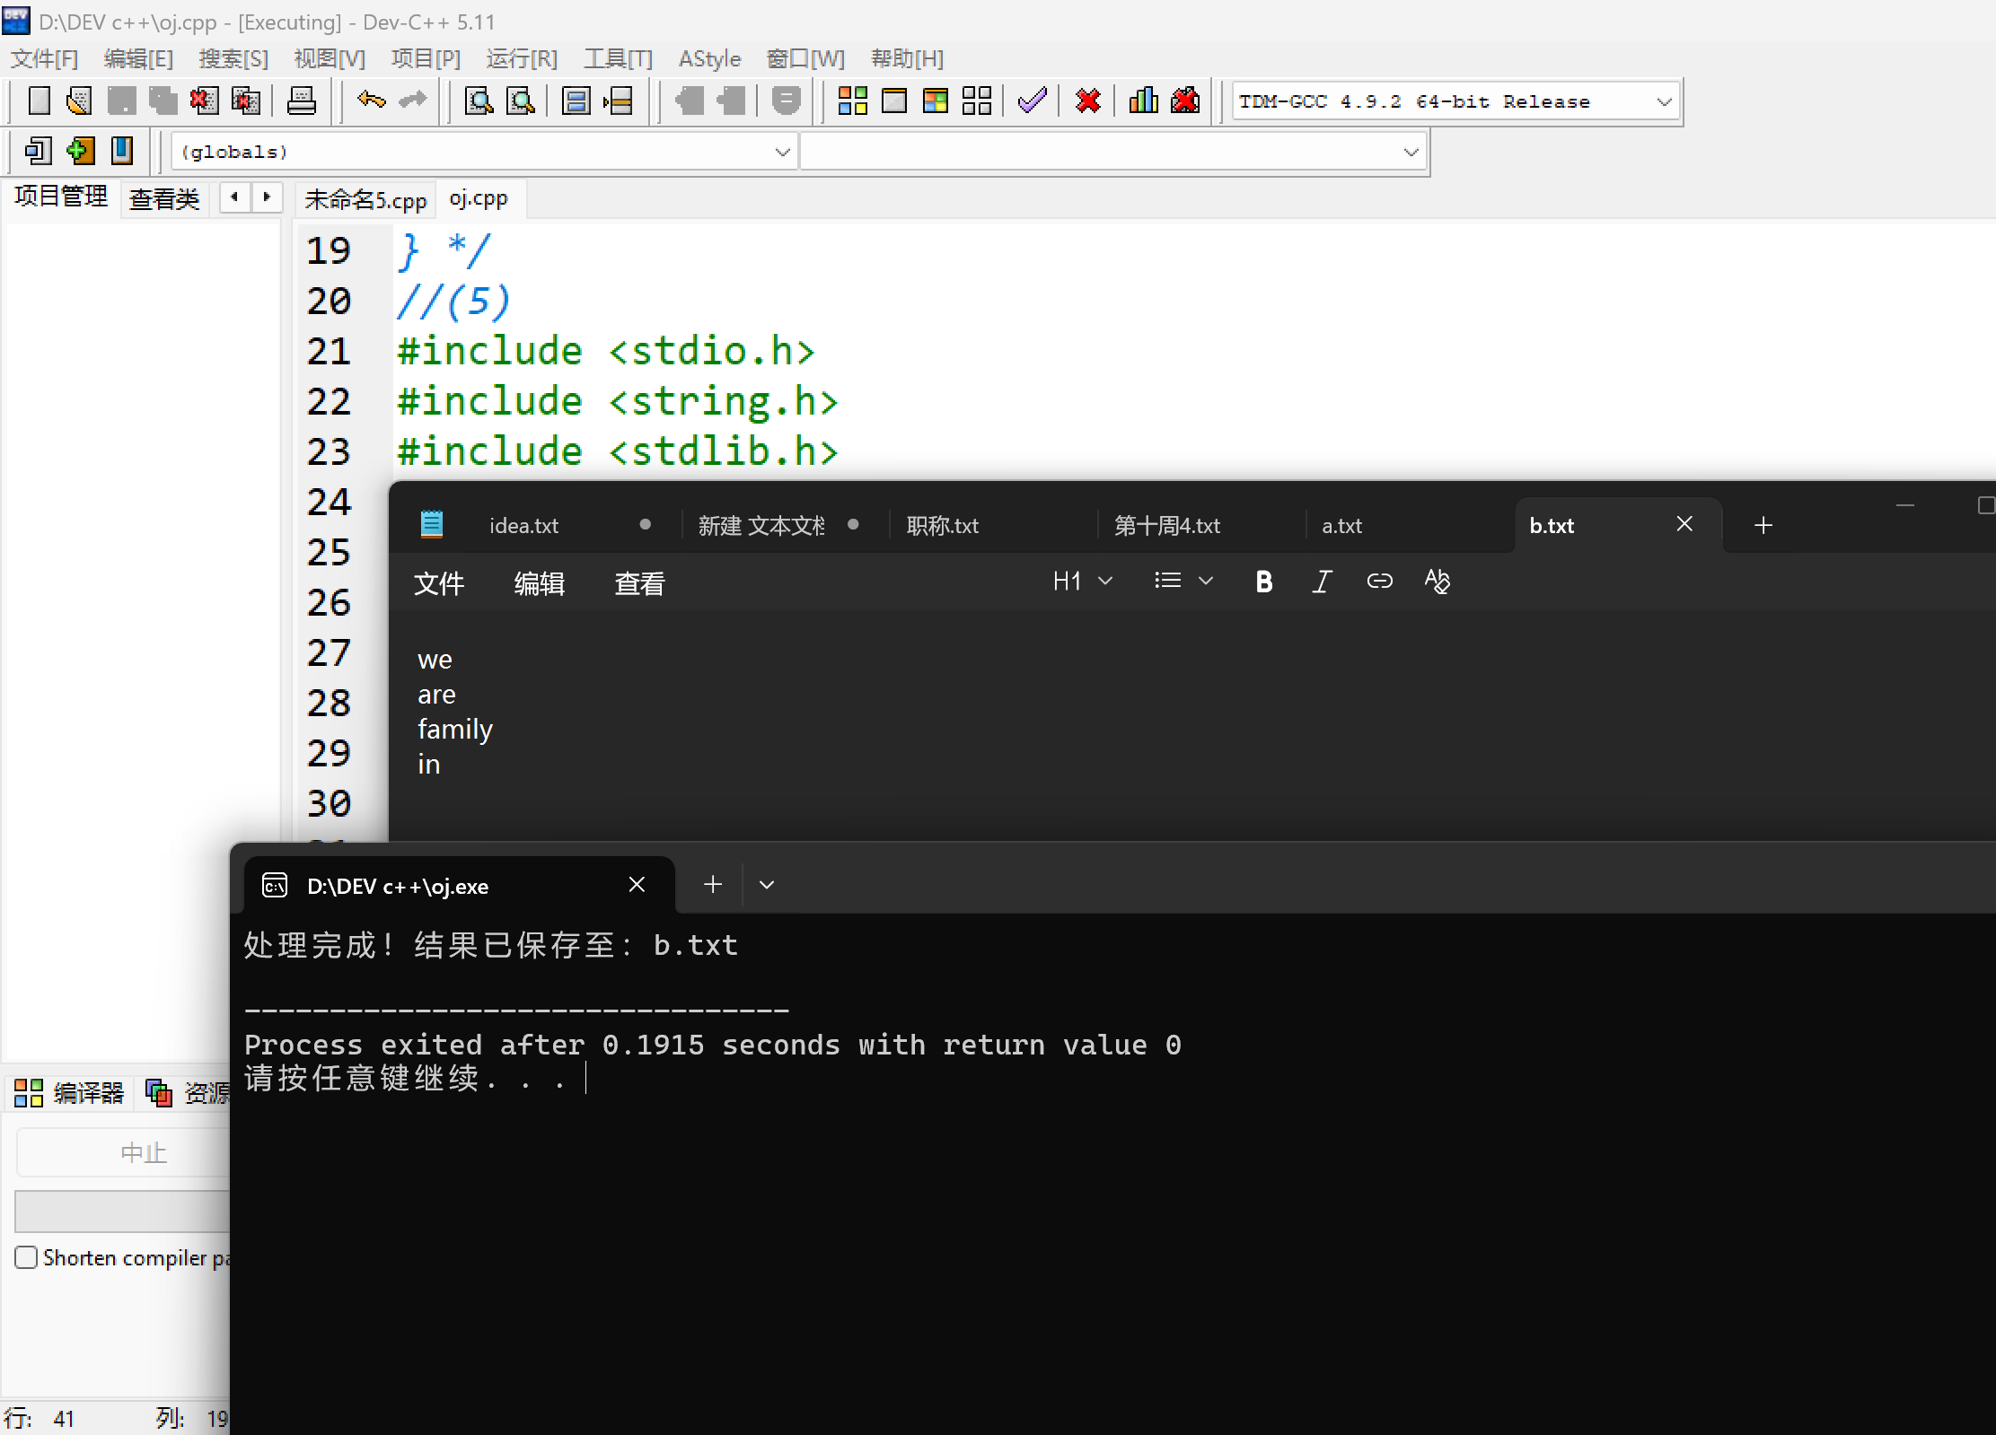Click the Bold button in Notepad
Screen dimensions: 1996x1435
(1263, 582)
